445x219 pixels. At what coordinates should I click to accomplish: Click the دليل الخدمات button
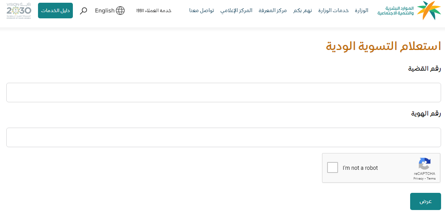pos(55,11)
